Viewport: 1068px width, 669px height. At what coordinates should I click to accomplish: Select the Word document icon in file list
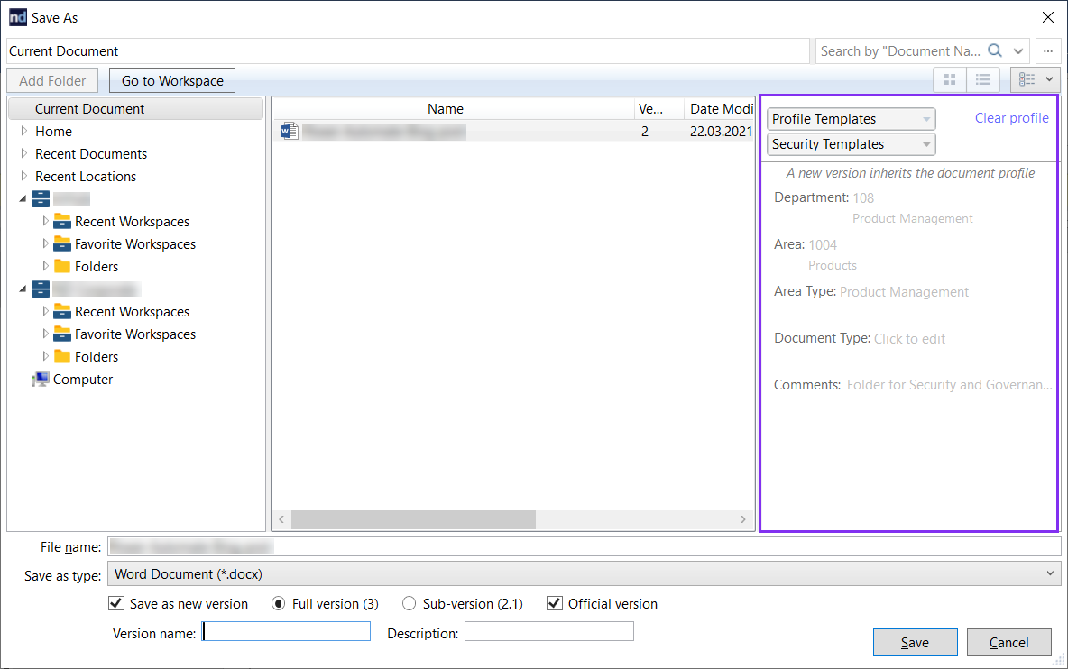click(289, 131)
